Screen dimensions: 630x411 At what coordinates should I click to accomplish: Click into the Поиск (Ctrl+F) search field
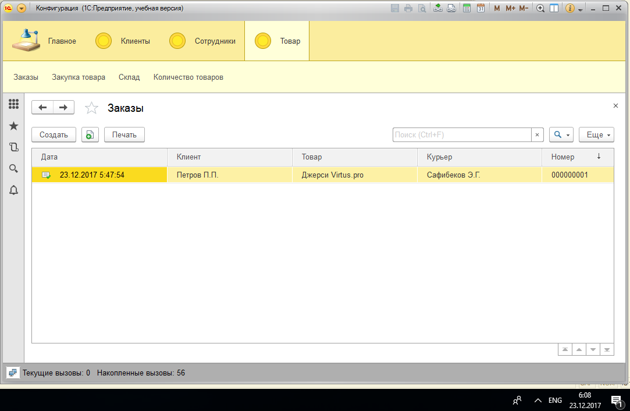(x=462, y=134)
